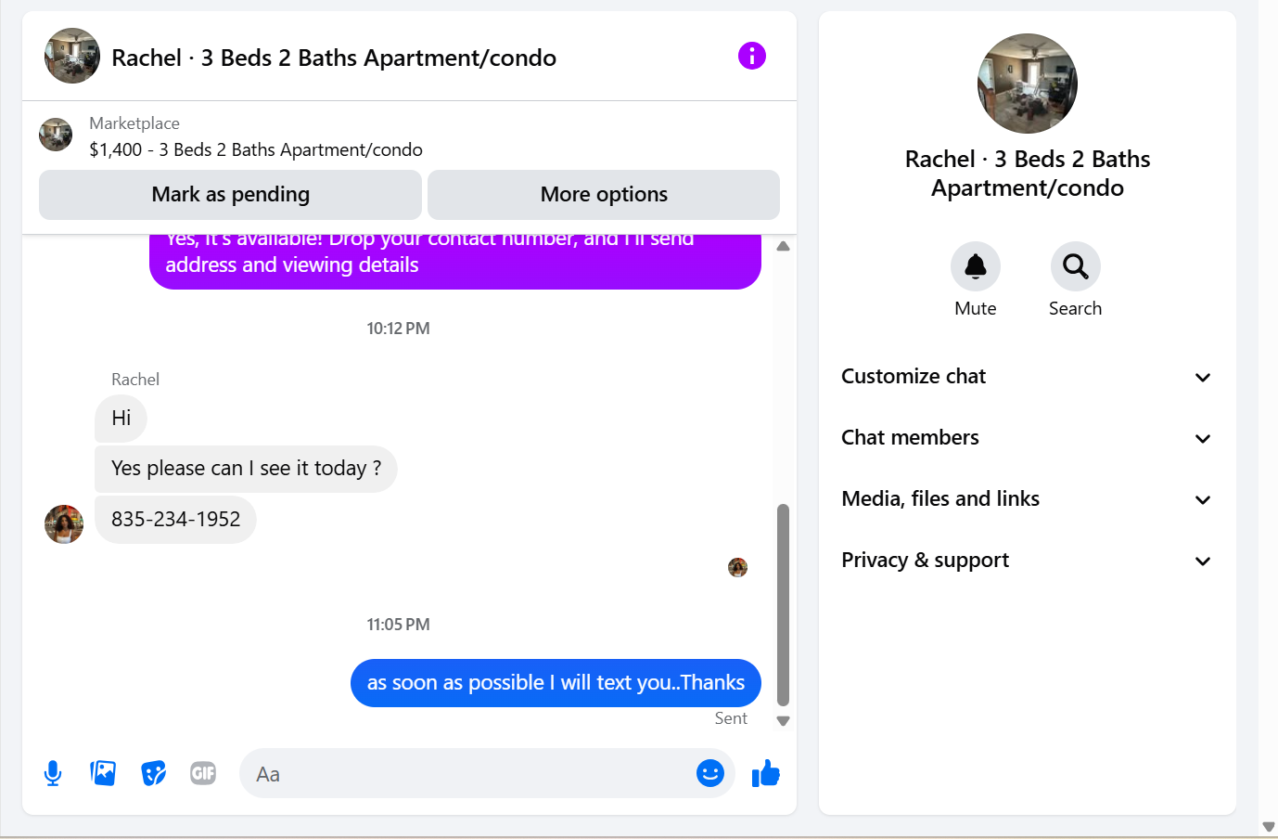The height and width of the screenshot is (839, 1278).
Task: Click the microphone voice clip icon
Action: pyautogui.click(x=53, y=773)
